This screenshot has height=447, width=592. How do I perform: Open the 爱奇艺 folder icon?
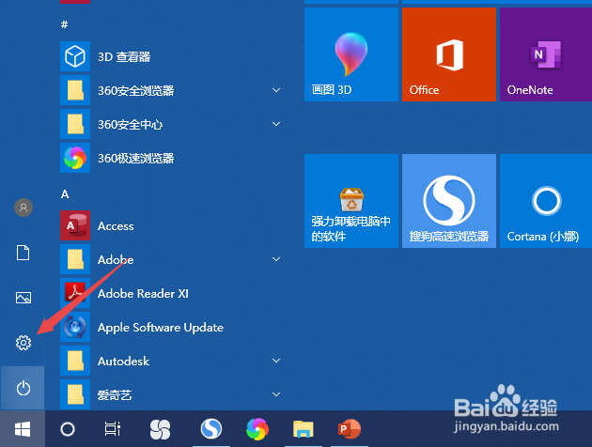point(75,394)
